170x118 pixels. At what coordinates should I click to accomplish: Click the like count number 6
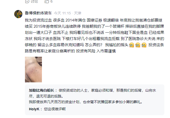pyautogui.click(x=51, y=1)
